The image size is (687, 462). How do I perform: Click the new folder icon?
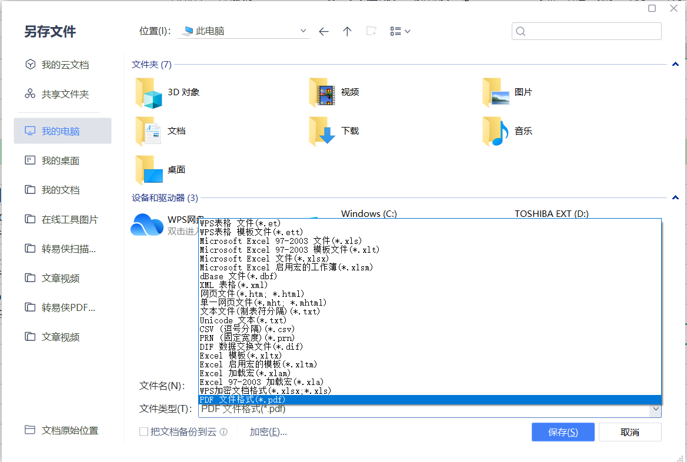pos(371,31)
